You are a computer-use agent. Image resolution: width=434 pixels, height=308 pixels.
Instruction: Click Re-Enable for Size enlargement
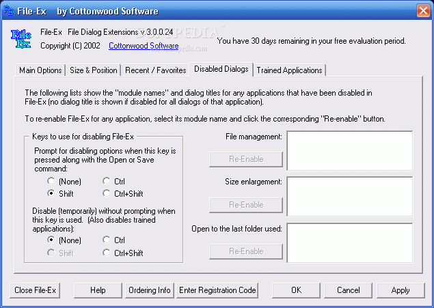246,205
